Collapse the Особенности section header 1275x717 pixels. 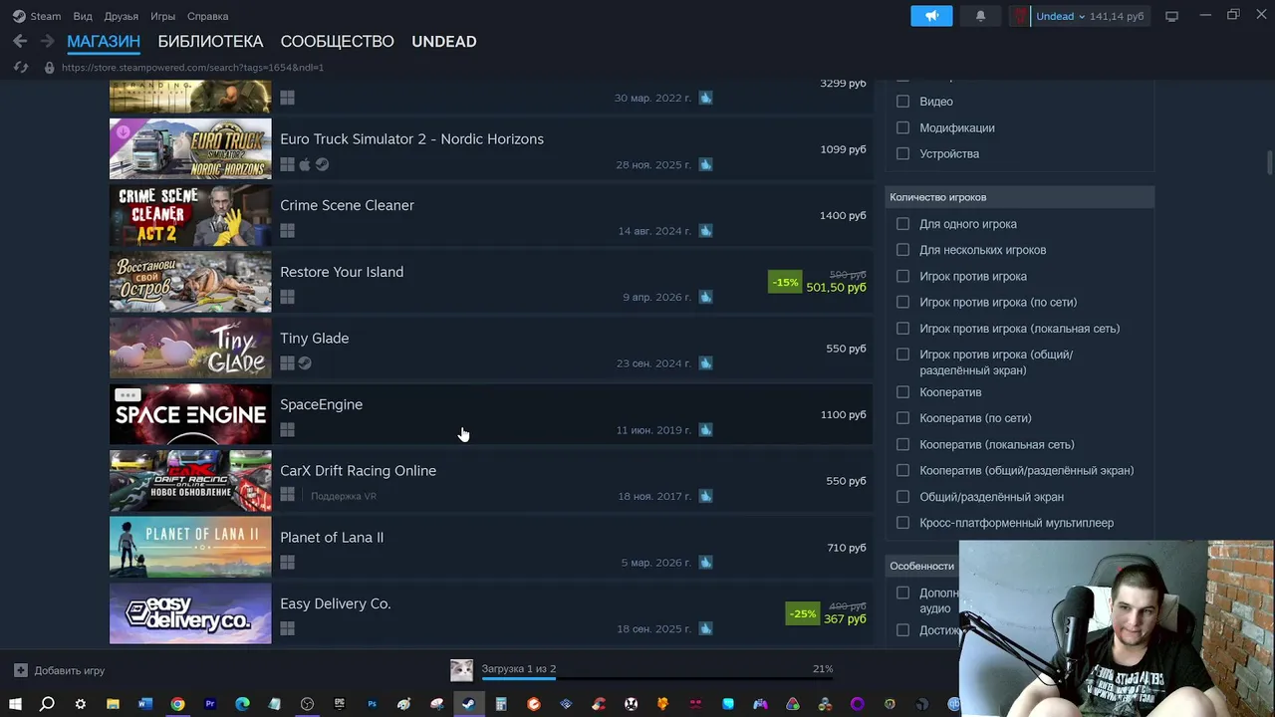[921, 566]
